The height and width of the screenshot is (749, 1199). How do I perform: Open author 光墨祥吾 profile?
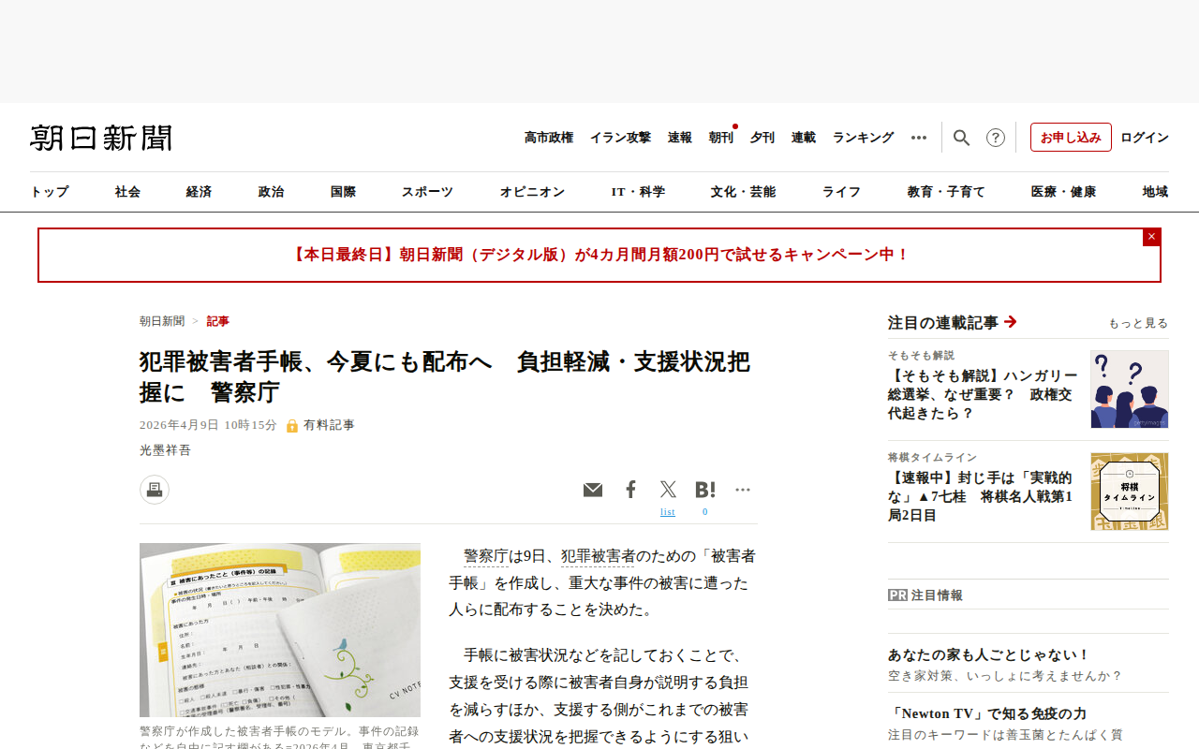tap(165, 450)
